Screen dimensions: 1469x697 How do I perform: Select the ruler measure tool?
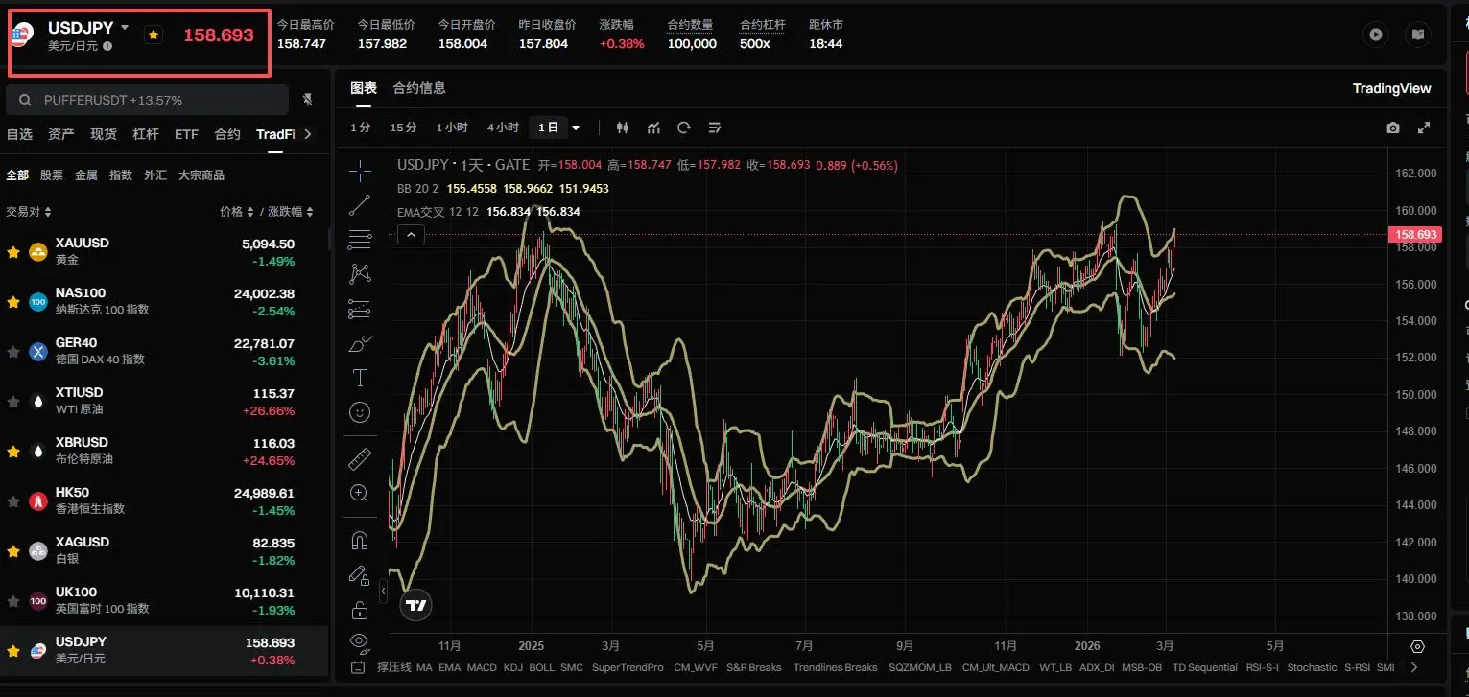point(360,458)
